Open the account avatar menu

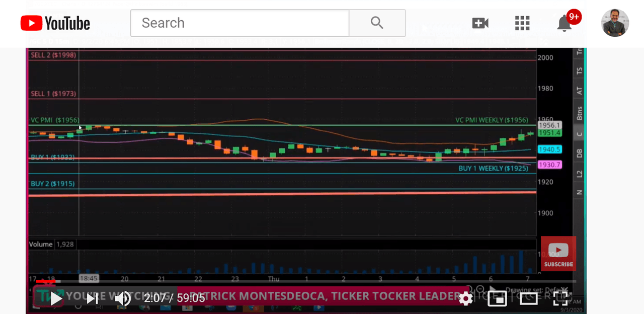pos(615,23)
